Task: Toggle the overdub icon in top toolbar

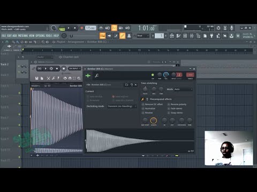Action: (x=121, y=28)
